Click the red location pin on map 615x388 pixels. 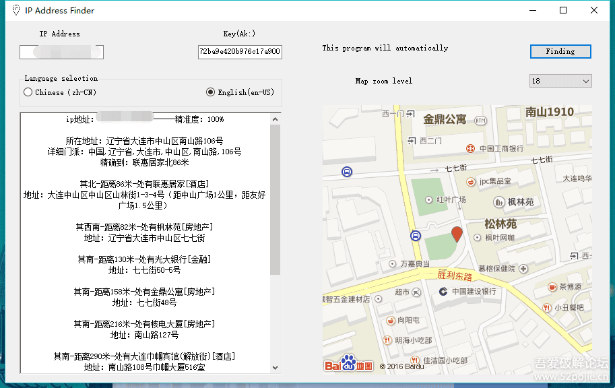click(x=457, y=234)
